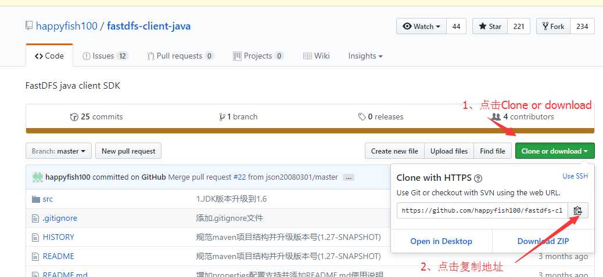Toggle the Clone or download dropdown
Viewport: 603px width, 277px height.
pos(555,151)
